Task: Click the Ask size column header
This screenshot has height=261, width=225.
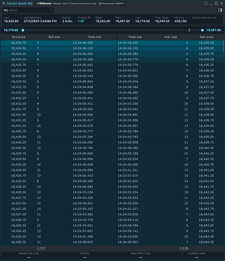Action: tap(171, 37)
